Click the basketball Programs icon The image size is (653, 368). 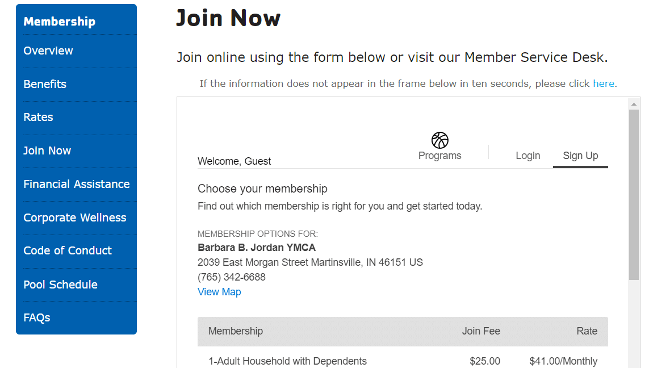coord(439,140)
